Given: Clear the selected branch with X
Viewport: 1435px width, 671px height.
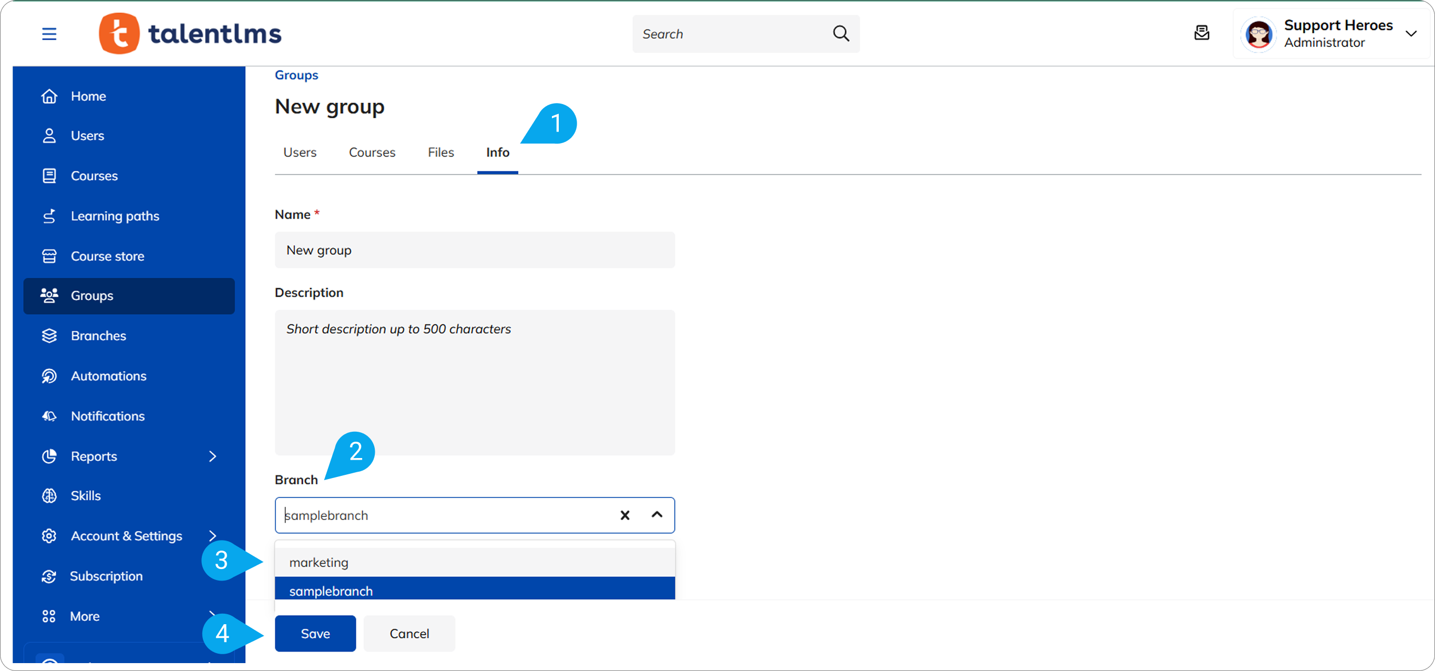Looking at the screenshot, I should point(624,515).
